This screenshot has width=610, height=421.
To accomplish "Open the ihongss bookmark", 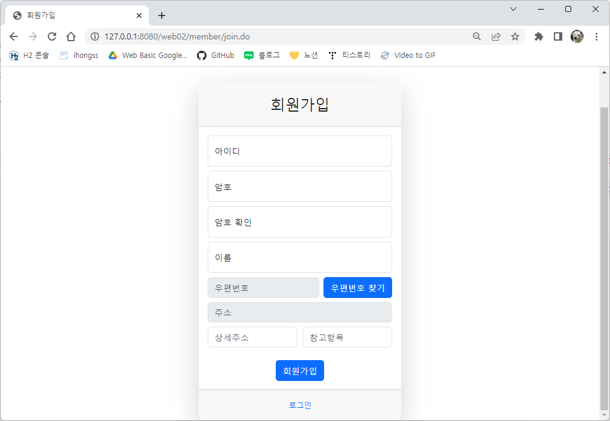I will click(x=79, y=56).
